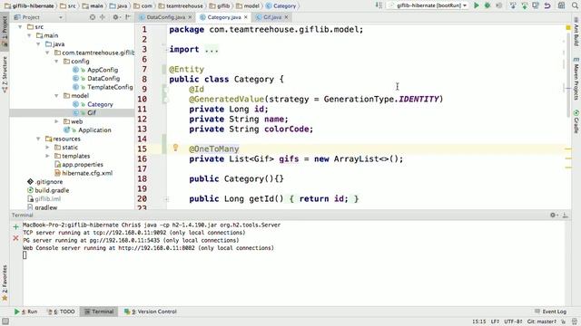Open the Gradle side panel
This screenshot has height=326, width=581.
tap(576, 121)
